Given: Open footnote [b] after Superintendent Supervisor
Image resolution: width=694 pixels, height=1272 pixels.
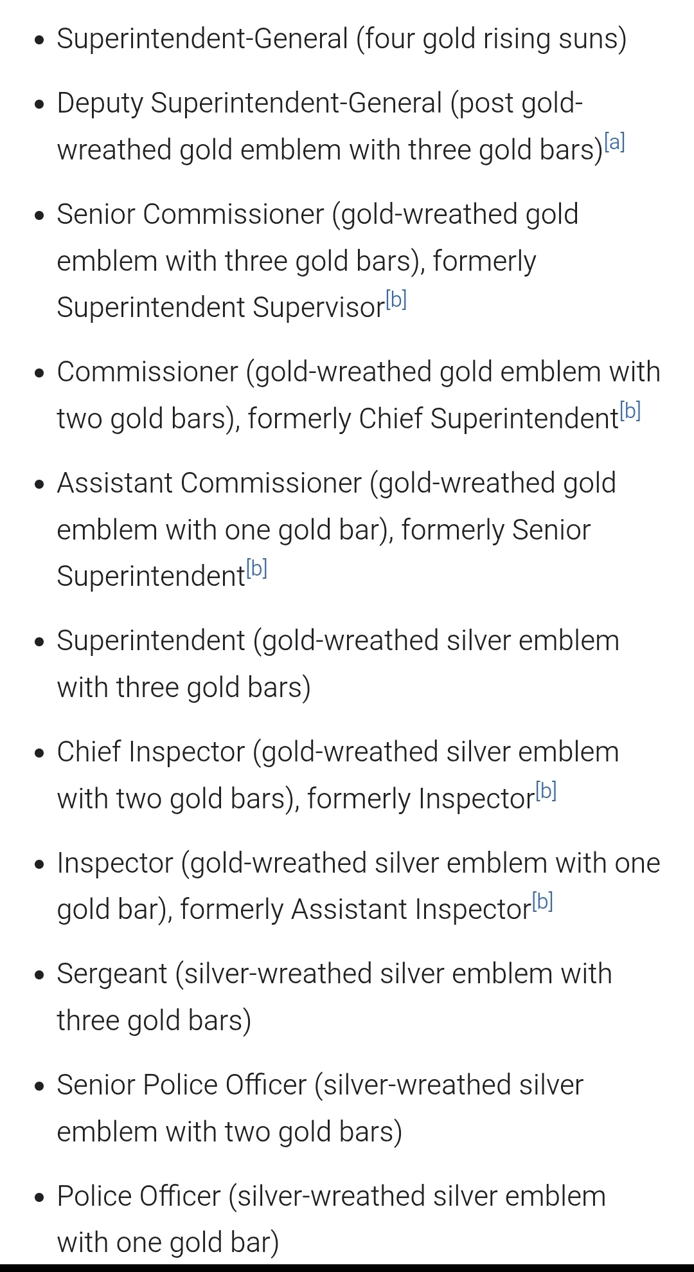Looking at the screenshot, I should [x=396, y=300].
